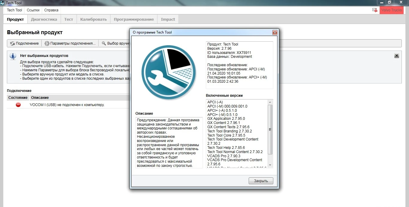Dismiss the info panel with its X icon
Viewport: 409px width, 207px height.
click(x=396, y=56)
